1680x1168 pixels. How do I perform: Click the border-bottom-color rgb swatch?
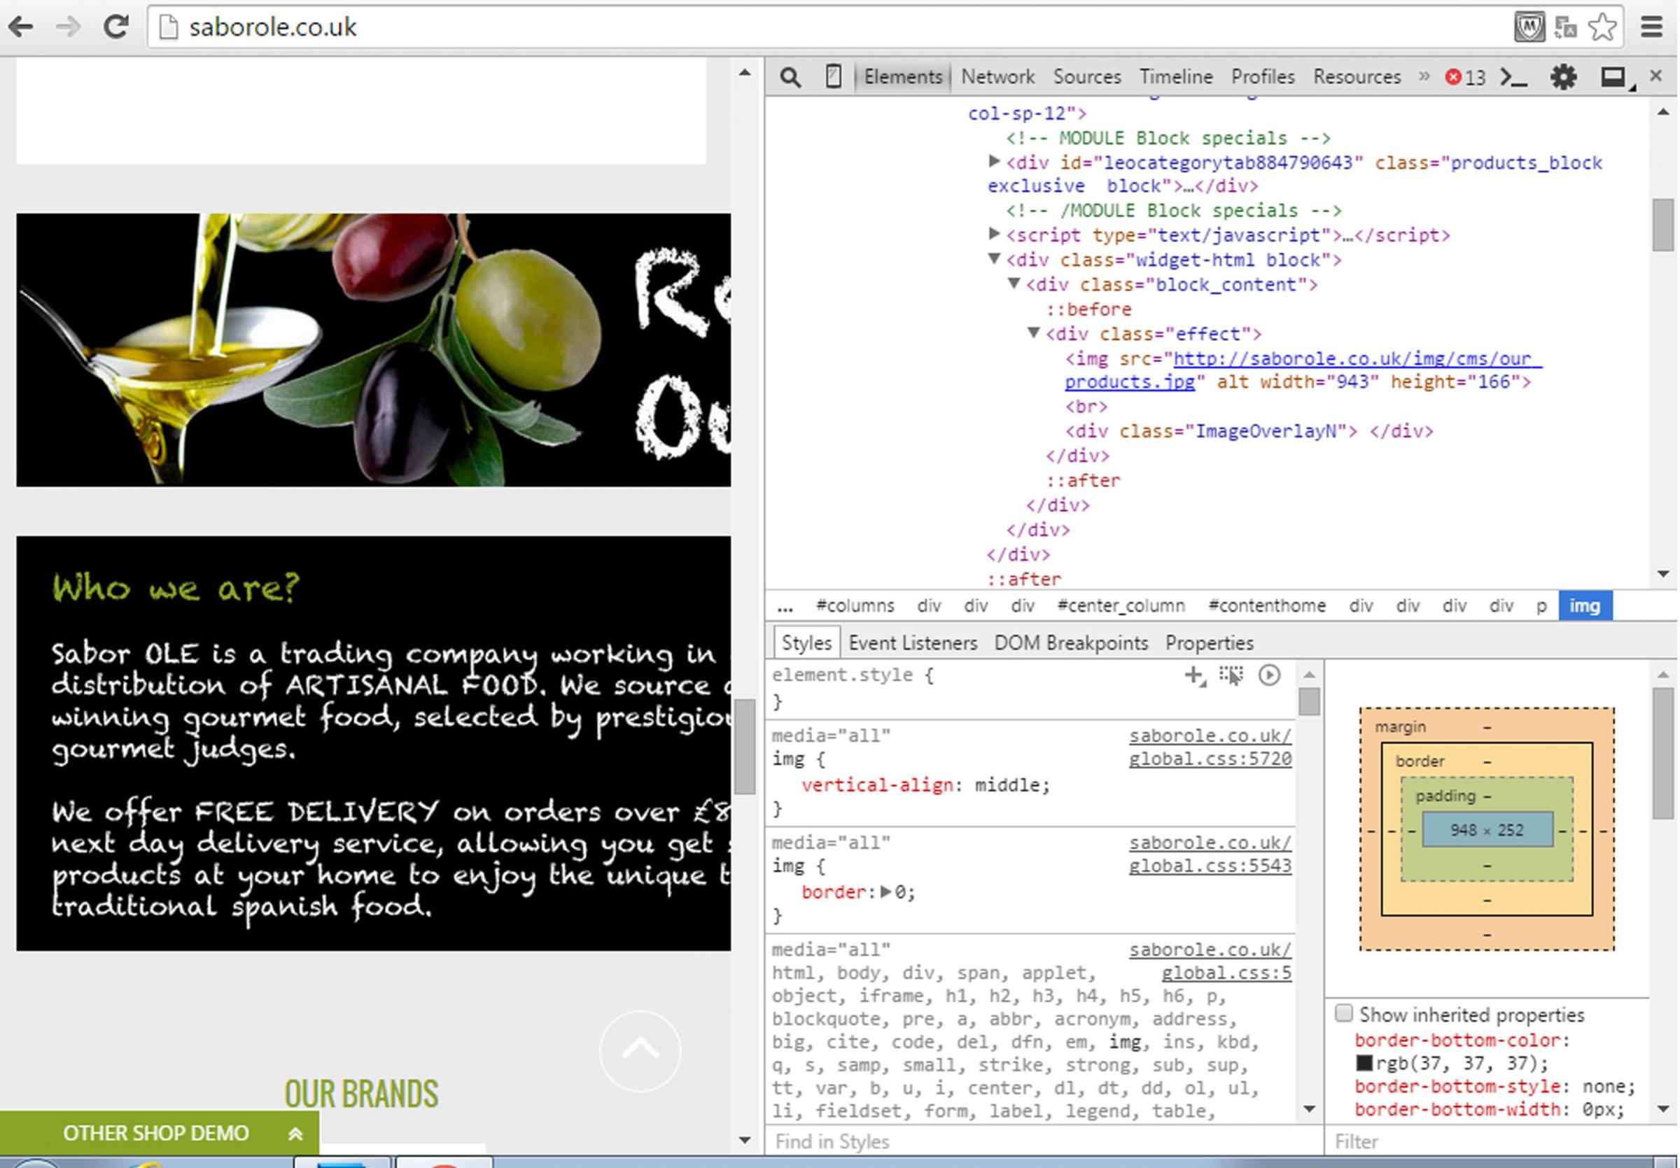coord(1363,1063)
